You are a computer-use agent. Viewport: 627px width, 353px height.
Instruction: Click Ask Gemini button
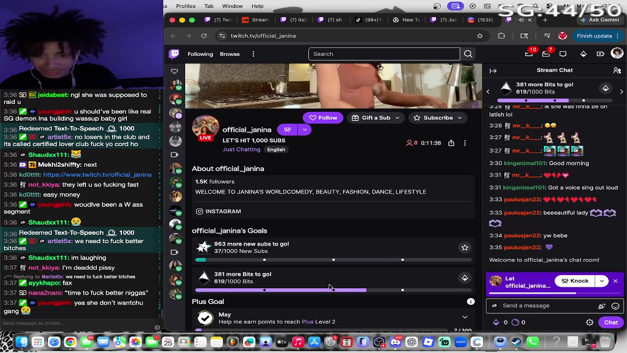click(x=600, y=20)
